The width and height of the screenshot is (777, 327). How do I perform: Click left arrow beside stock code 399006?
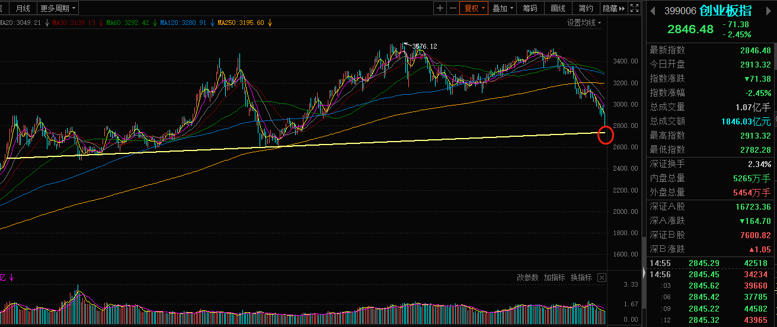point(653,11)
